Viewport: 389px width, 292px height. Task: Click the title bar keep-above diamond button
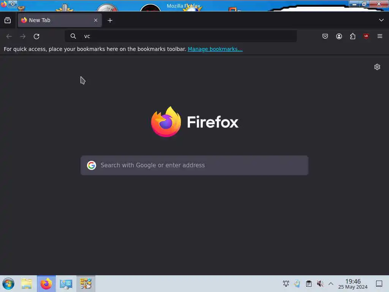(13, 4)
